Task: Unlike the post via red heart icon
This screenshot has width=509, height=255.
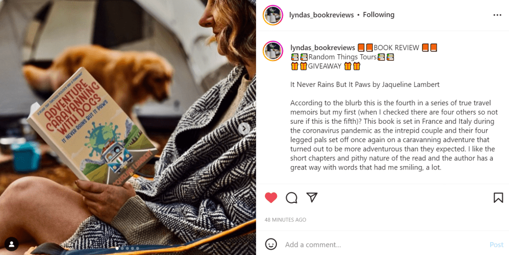Action: coord(271,197)
